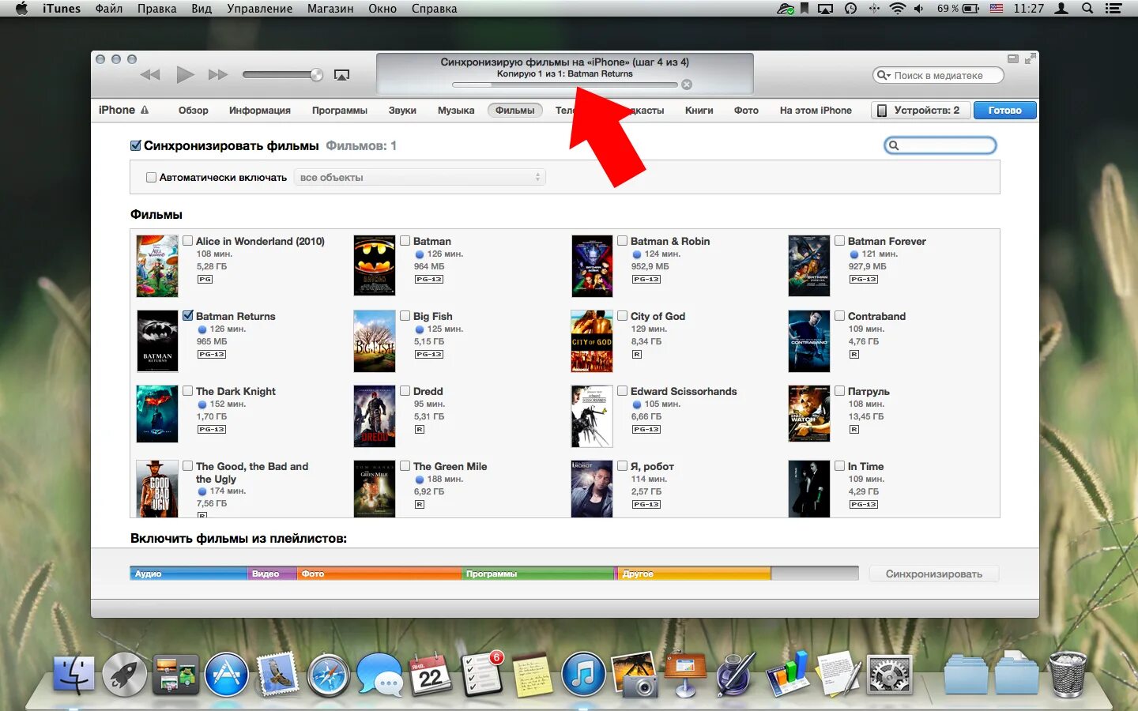The image size is (1138, 711).
Task: Click the Синхронизировать button
Action: (934, 574)
